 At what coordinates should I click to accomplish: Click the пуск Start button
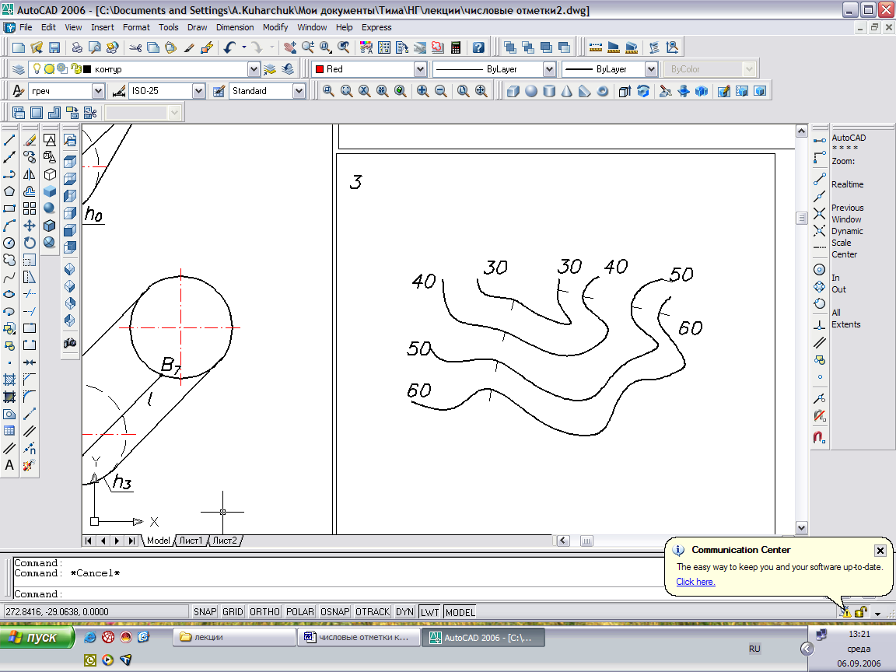(x=37, y=637)
